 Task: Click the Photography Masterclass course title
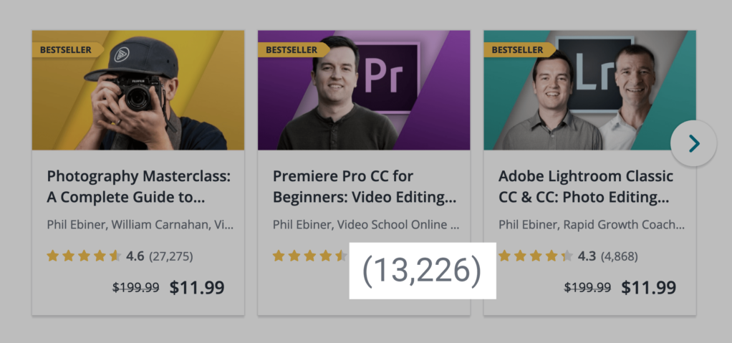click(x=143, y=186)
